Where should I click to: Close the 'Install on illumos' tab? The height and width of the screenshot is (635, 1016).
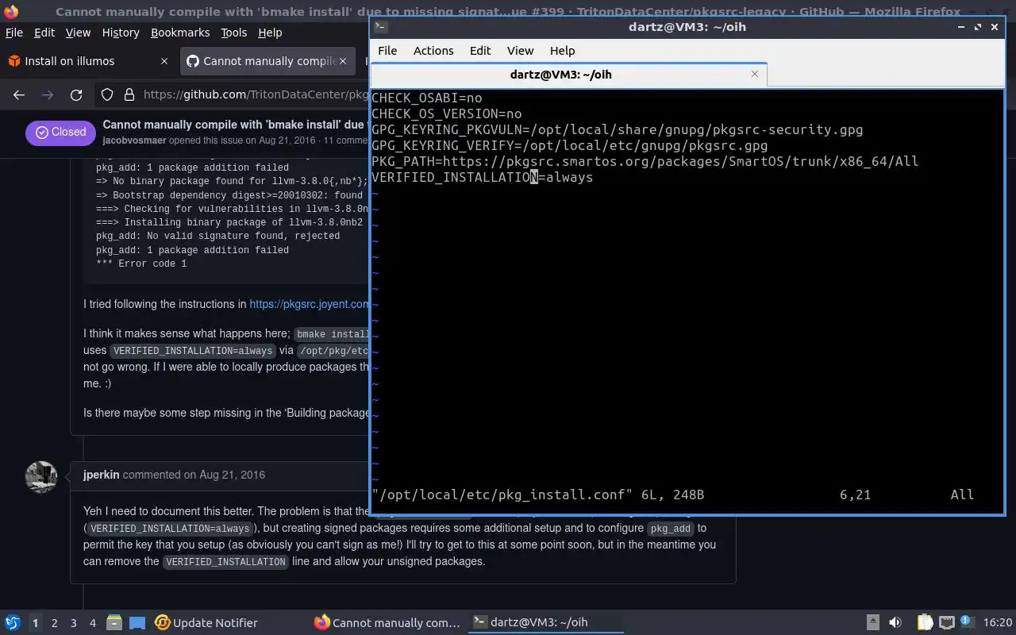click(x=164, y=61)
